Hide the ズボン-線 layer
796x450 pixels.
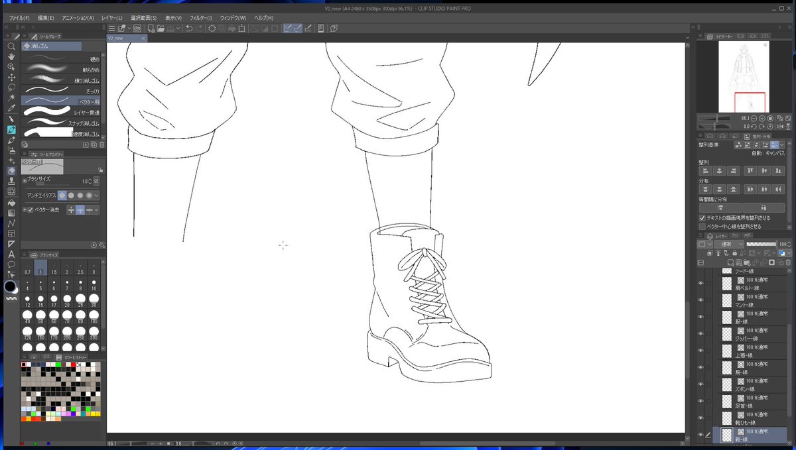click(x=700, y=384)
